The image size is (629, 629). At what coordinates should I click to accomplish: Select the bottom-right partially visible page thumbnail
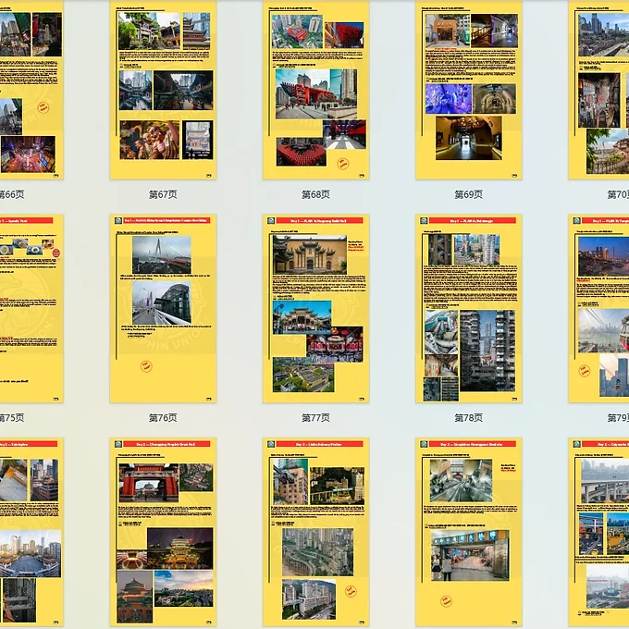[x=599, y=532]
